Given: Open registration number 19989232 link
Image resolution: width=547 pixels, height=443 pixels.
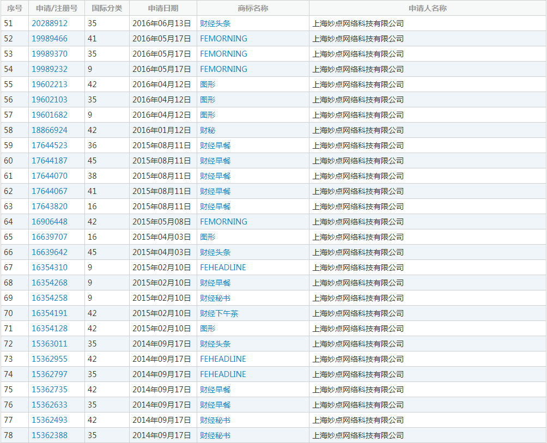Looking at the screenshot, I should pos(50,69).
